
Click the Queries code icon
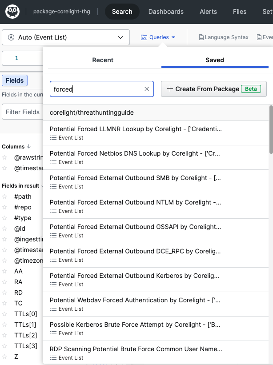coord(144,37)
